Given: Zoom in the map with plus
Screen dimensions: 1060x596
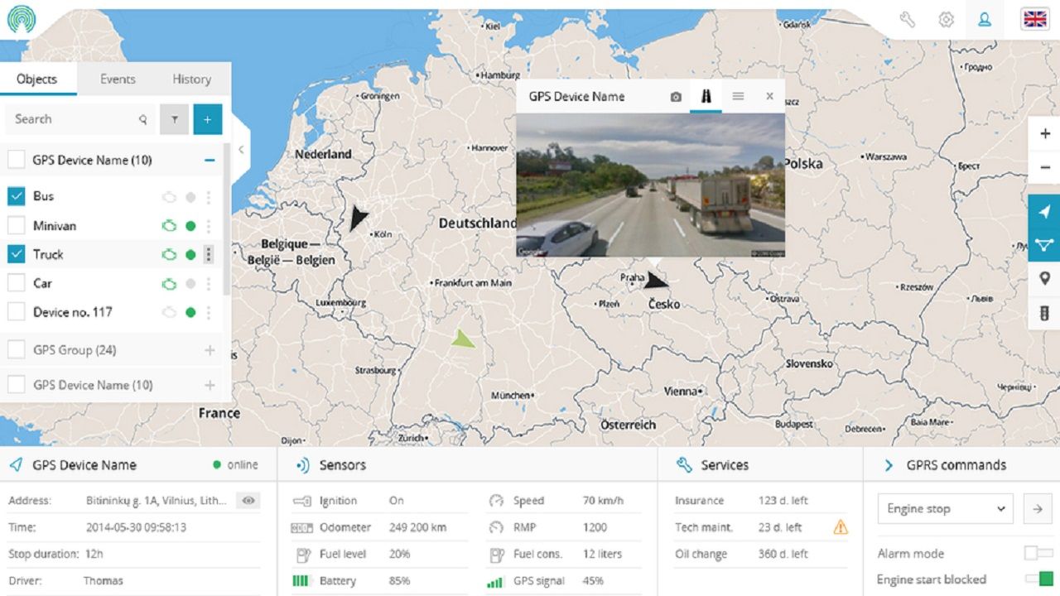Looking at the screenshot, I should (x=1044, y=133).
